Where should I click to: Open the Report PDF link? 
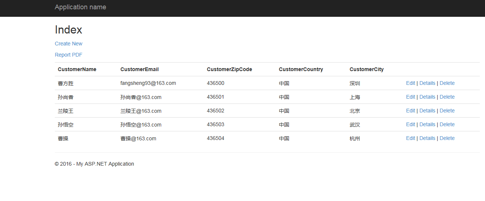pos(69,55)
